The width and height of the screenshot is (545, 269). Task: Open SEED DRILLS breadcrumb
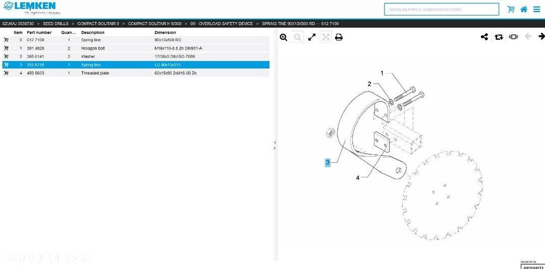coord(56,23)
